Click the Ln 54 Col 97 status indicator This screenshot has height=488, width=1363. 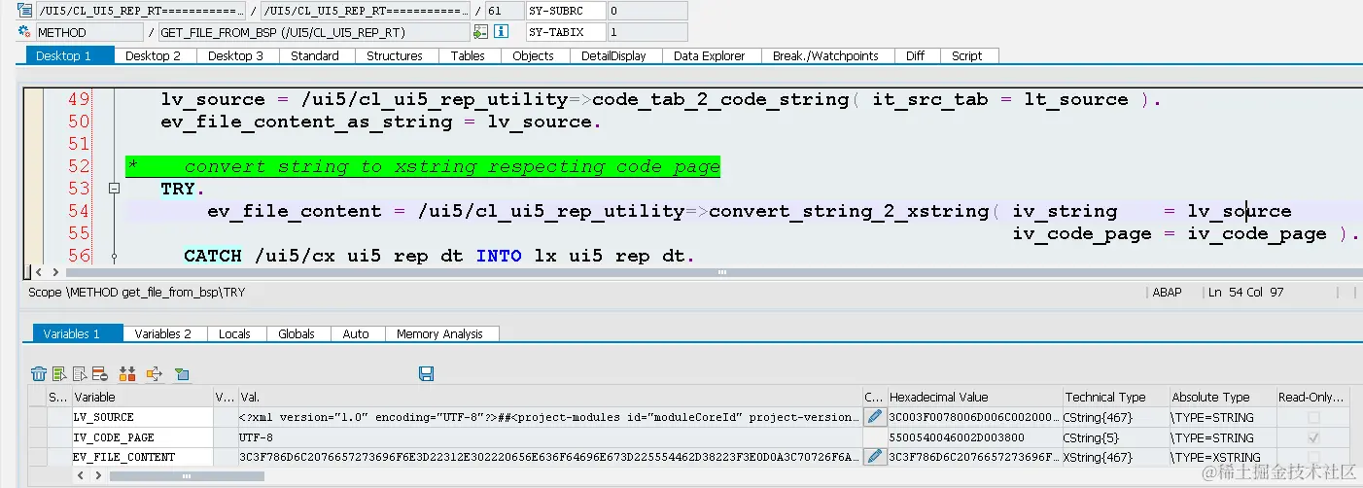[x=1245, y=292]
